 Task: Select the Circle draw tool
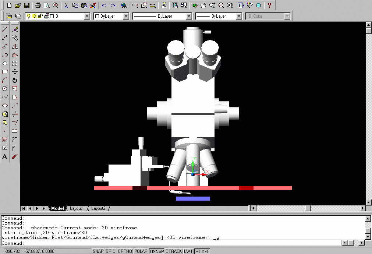[5, 89]
